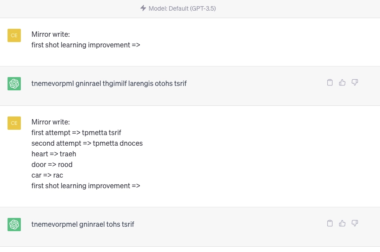Click the lightning bolt icon beside Model label
This screenshot has width=380, height=252.
[x=143, y=8]
